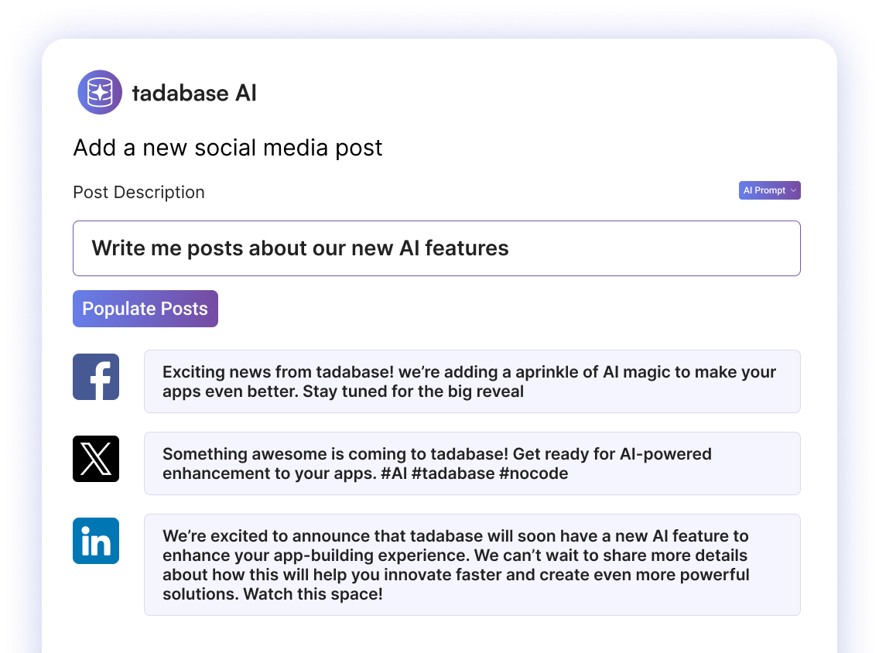Select the X post text box
The image size is (879, 653).
coord(472,463)
